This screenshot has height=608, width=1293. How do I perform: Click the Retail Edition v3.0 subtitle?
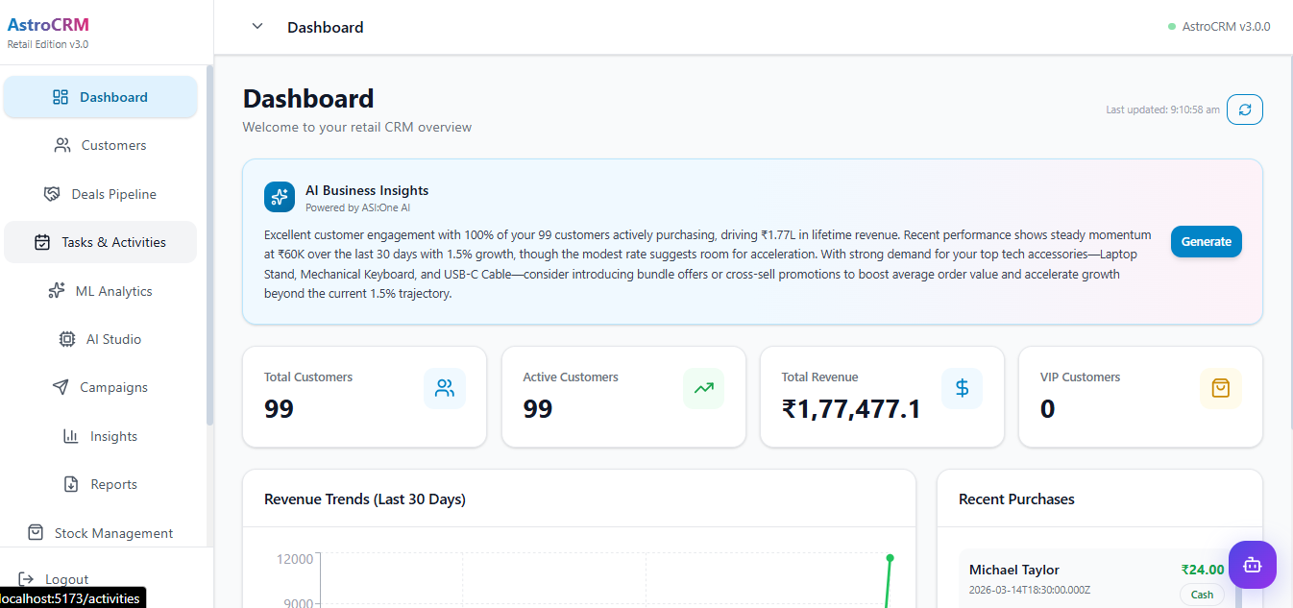[x=48, y=44]
